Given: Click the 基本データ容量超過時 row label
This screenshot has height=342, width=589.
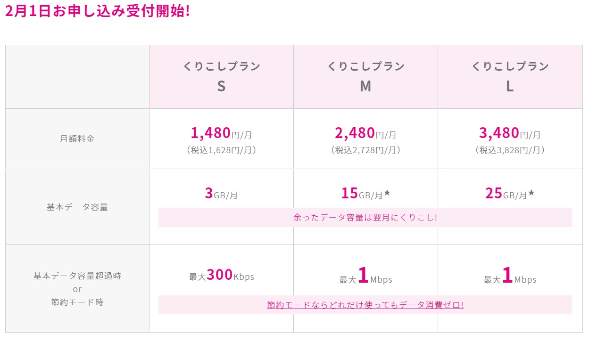Looking at the screenshot, I should click(77, 276).
